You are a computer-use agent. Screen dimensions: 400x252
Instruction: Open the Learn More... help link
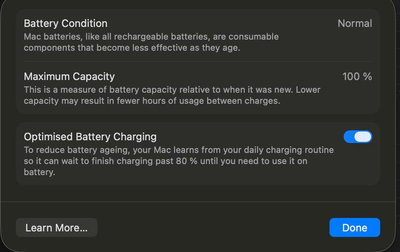[x=56, y=227]
